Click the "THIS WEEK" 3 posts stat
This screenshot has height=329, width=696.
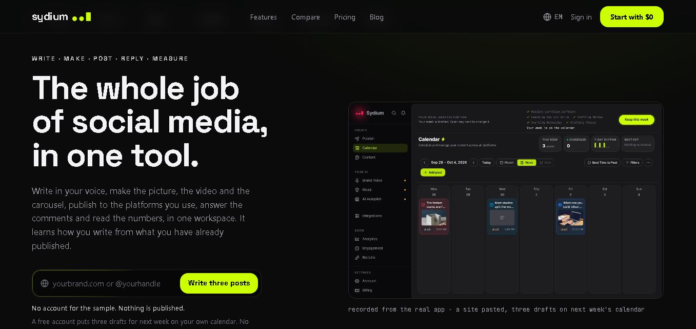550,143
